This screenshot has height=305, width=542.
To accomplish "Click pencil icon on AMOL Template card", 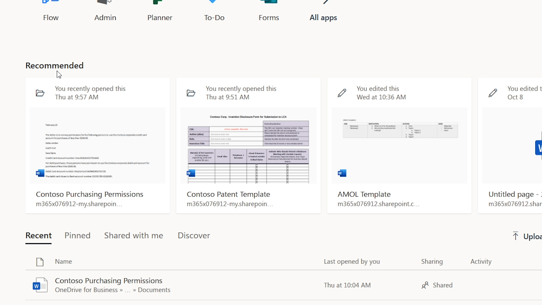I will click(x=342, y=93).
